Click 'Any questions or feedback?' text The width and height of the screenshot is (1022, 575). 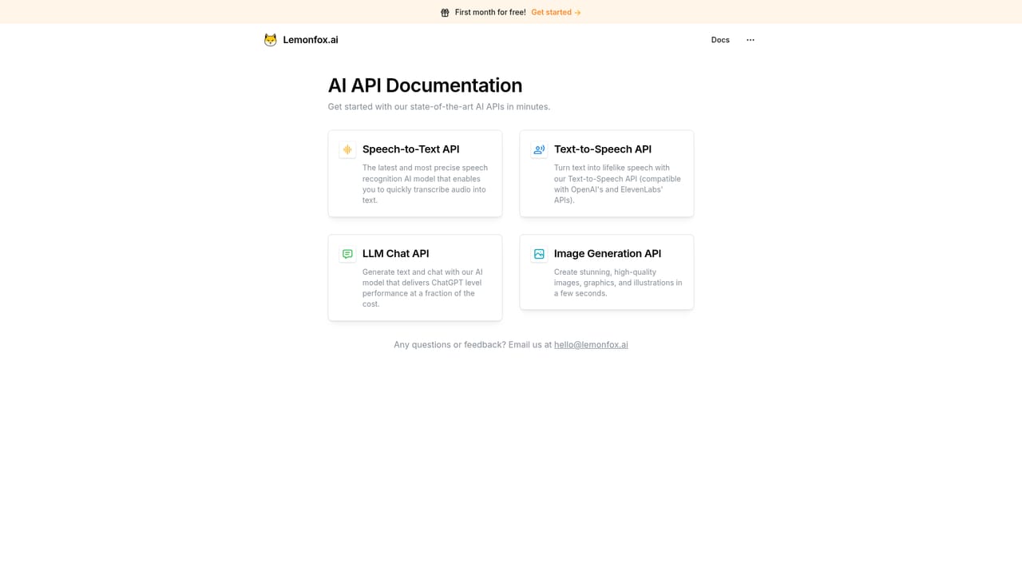(x=450, y=345)
